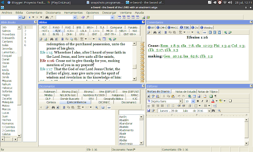The width and height of the screenshot is (253, 152).
Task: Toggle the underline formatting button
Action: 207,101
